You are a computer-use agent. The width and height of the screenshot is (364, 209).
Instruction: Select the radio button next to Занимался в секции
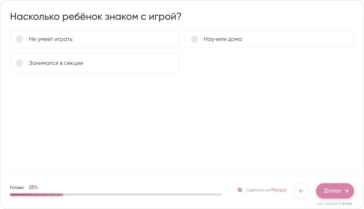[20, 63]
